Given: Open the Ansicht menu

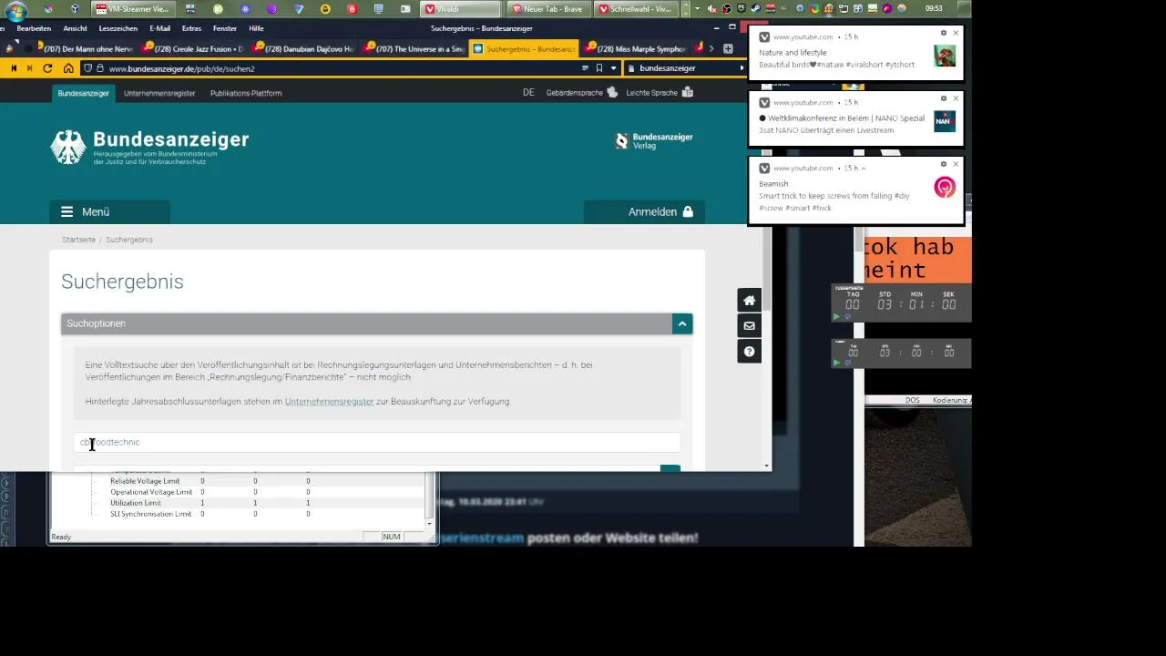Looking at the screenshot, I should 75,28.
